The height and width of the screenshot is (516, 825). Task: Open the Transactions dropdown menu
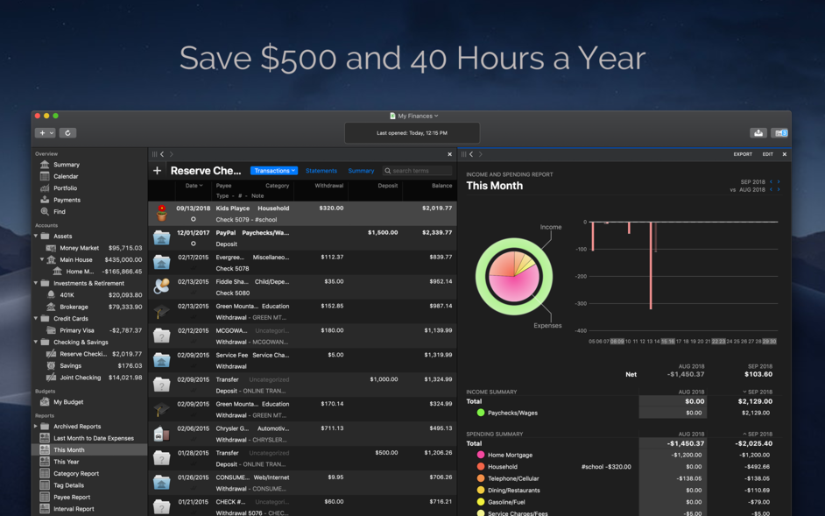click(x=275, y=170)
